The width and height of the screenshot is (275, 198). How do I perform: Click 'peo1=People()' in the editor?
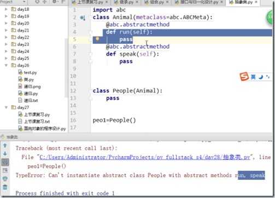114,120
